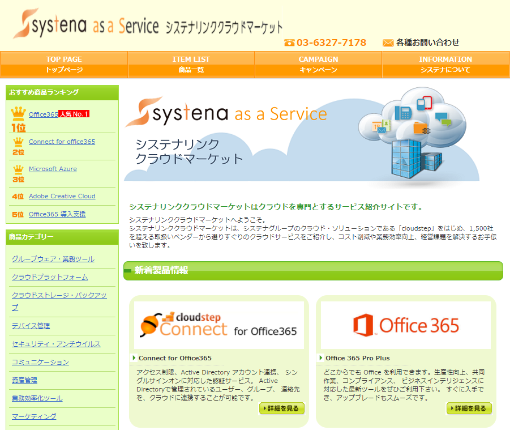Click the Systena as a Service header logo
The image size is (510, 430).
[x=148, y=23]
